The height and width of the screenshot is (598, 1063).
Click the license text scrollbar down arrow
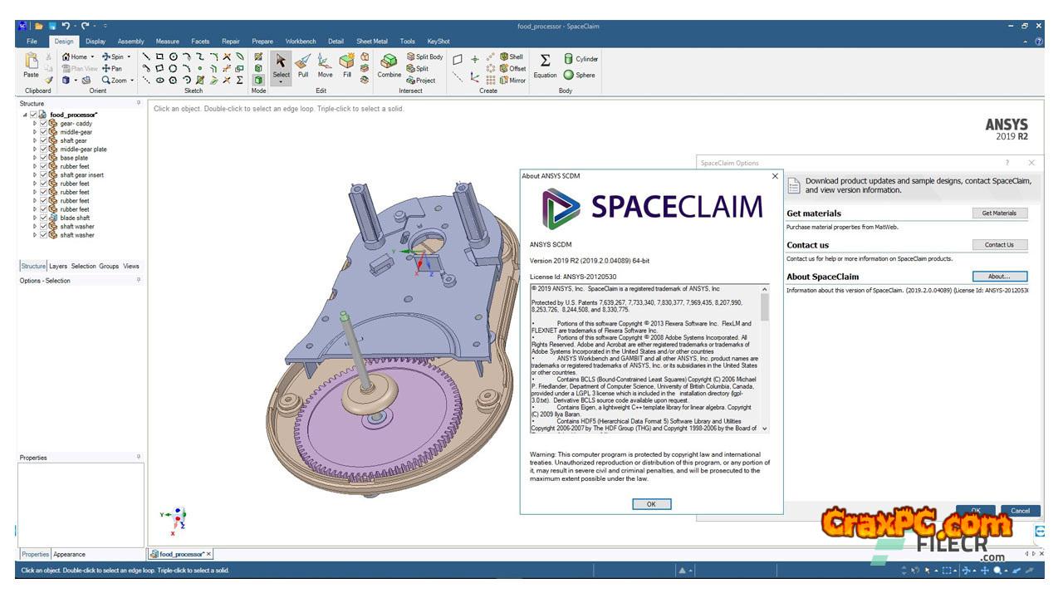[765, 429]
